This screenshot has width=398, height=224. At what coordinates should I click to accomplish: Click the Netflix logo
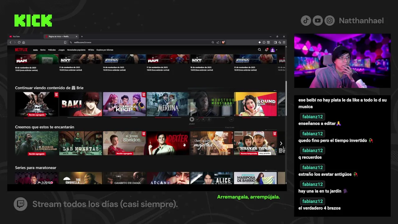coord(21,50)
